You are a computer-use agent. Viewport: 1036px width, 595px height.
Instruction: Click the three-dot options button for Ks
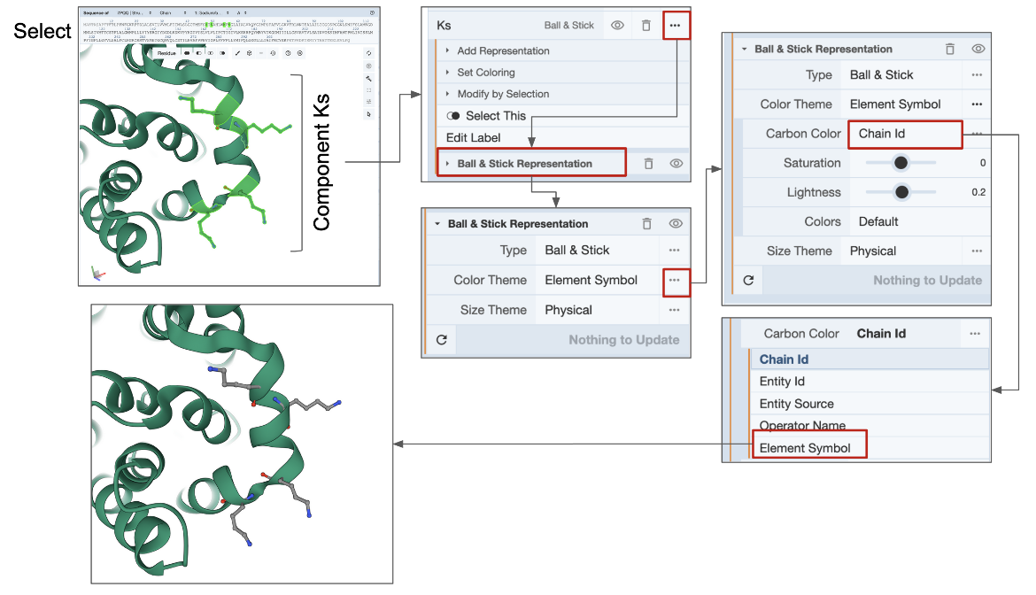(x=675, y=26)
